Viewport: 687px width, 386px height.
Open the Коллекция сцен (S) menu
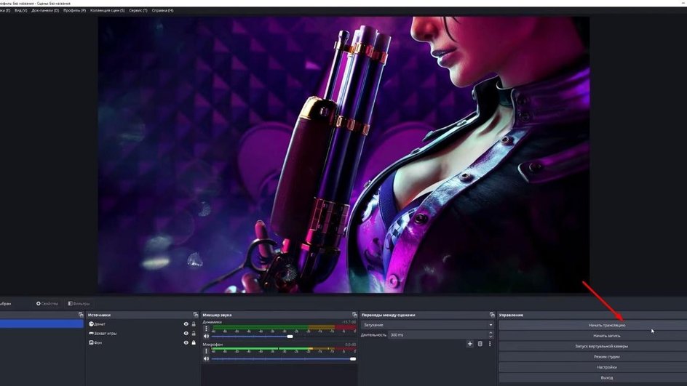(x=108, y=10)
